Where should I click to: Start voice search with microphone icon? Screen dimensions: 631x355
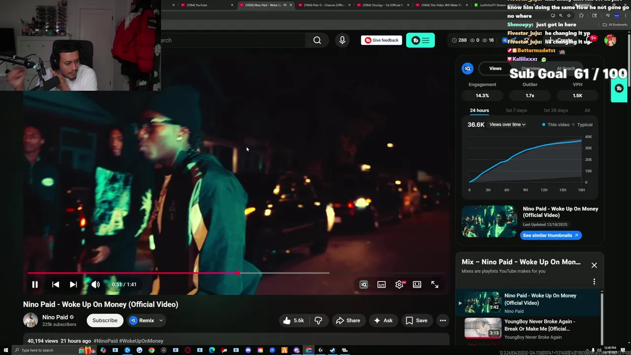point(342,40)
